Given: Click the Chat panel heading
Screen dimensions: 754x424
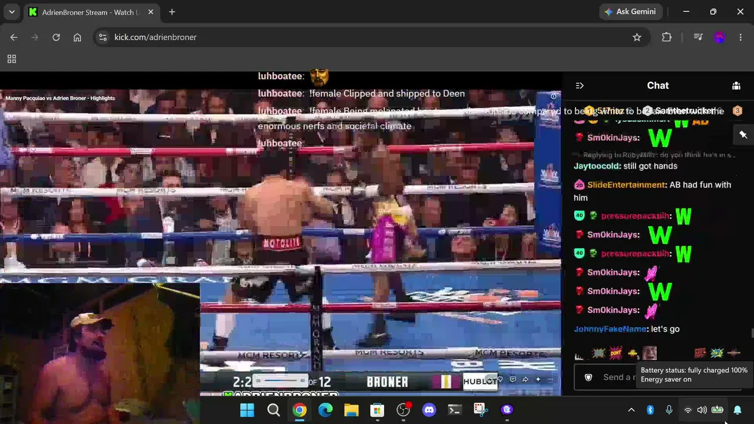Looking at the screenshot, I should [x=658, y=86].
